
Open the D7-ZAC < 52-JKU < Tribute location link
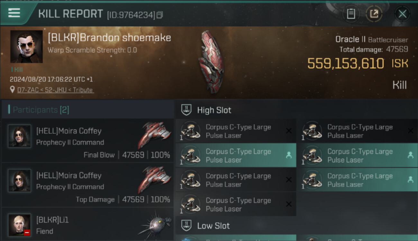55,90
